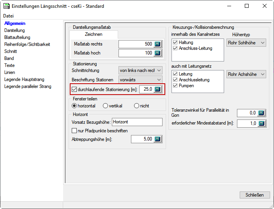Open the Beschriftung Stationen dropdown
Image resolution: width=274 pixels, height=209 pixels.
tap(140, 80)
